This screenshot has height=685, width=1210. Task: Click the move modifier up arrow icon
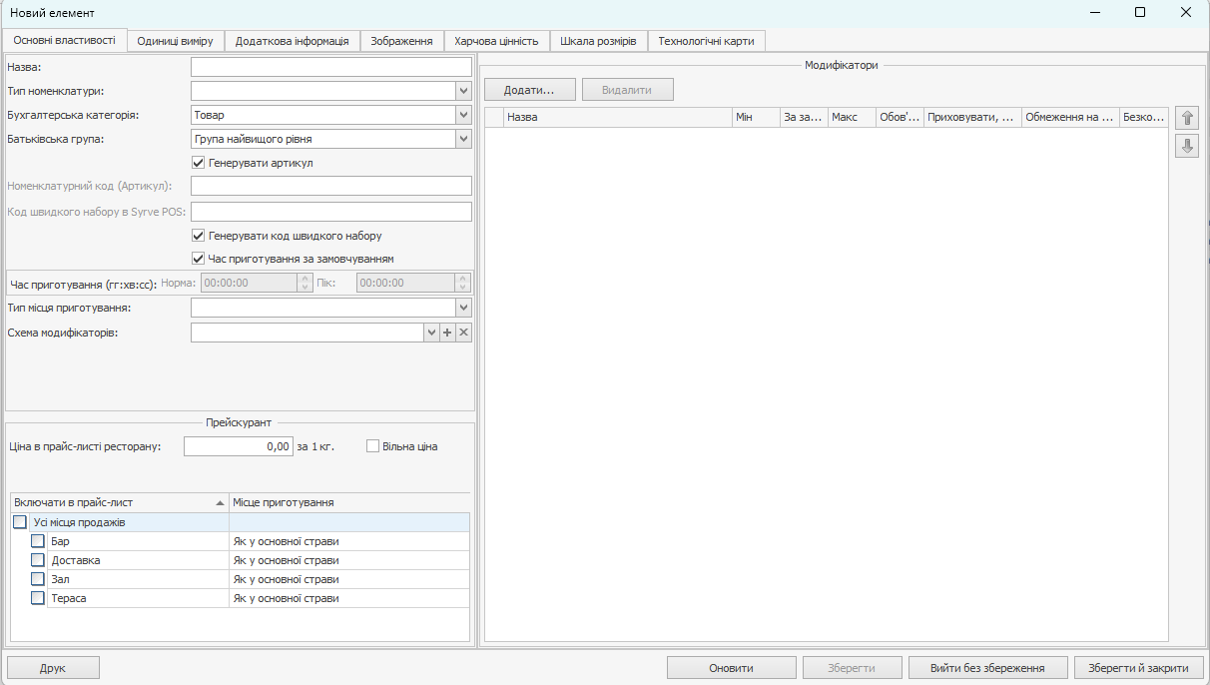(x=1186, y=118)
